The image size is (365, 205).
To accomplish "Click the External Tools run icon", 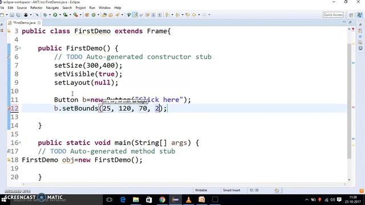I will click(76, 15).
